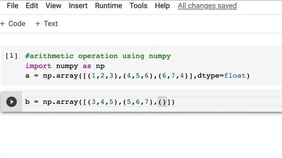The image size is (282, 158).
Task: Click the 'float' dtype value in first cell
Action: pos(235,75)
